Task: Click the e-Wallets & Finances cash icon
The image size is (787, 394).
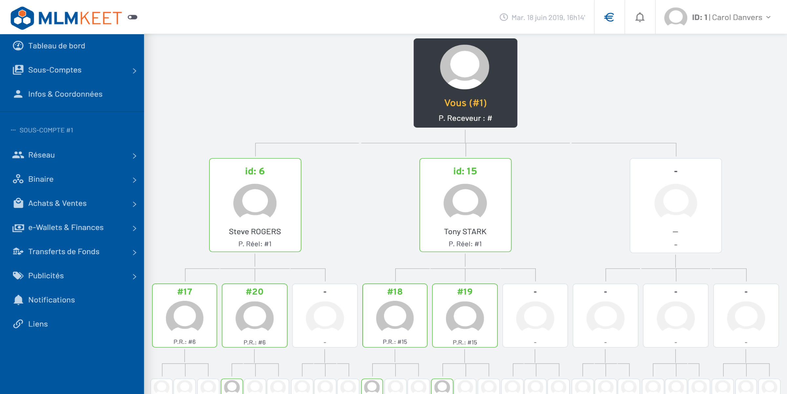Action: (18, 227)
